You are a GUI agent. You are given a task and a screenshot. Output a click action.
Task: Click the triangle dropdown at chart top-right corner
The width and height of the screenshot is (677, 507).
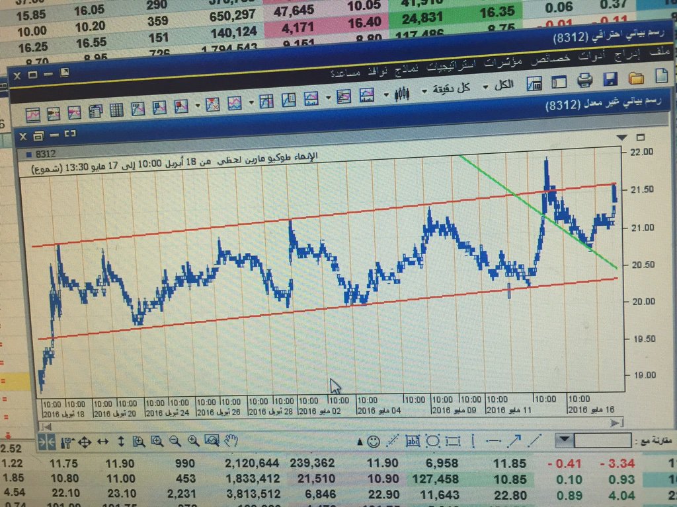click(x=621, y=137)
